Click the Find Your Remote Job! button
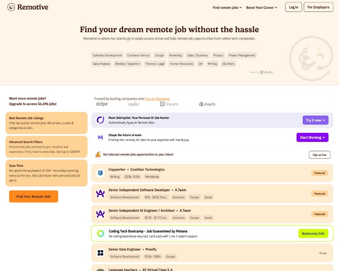 (x=34, y=196)
